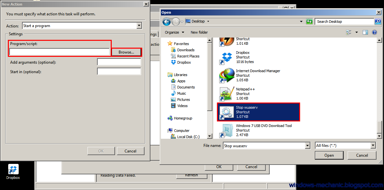
Task: Open the recent pages arrow beside Forward
Action: pos(182,22)
